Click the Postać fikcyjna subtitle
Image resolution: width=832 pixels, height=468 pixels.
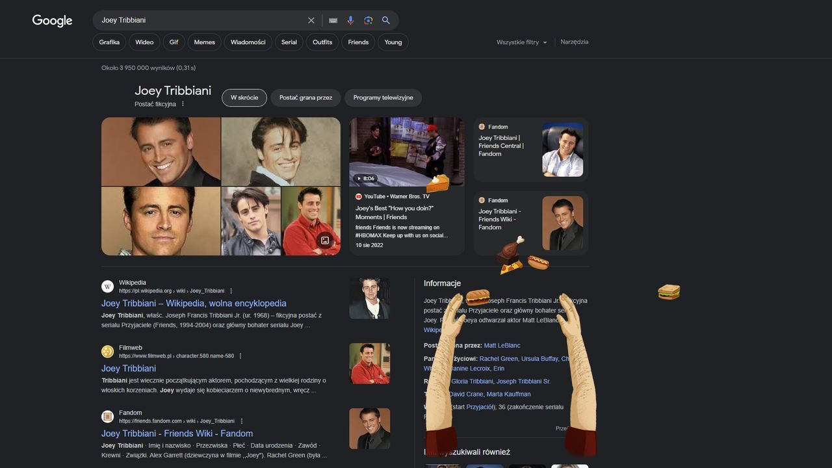pos(155,104)
